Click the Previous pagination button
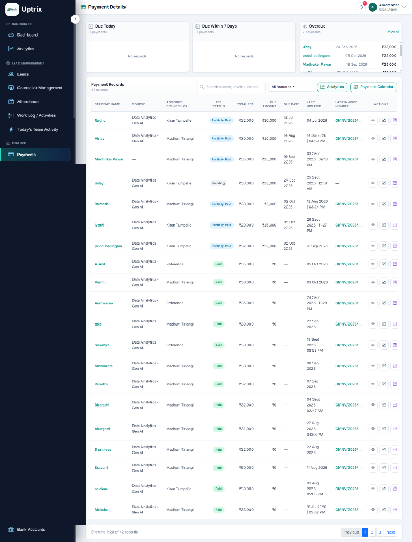 (351, 532)
